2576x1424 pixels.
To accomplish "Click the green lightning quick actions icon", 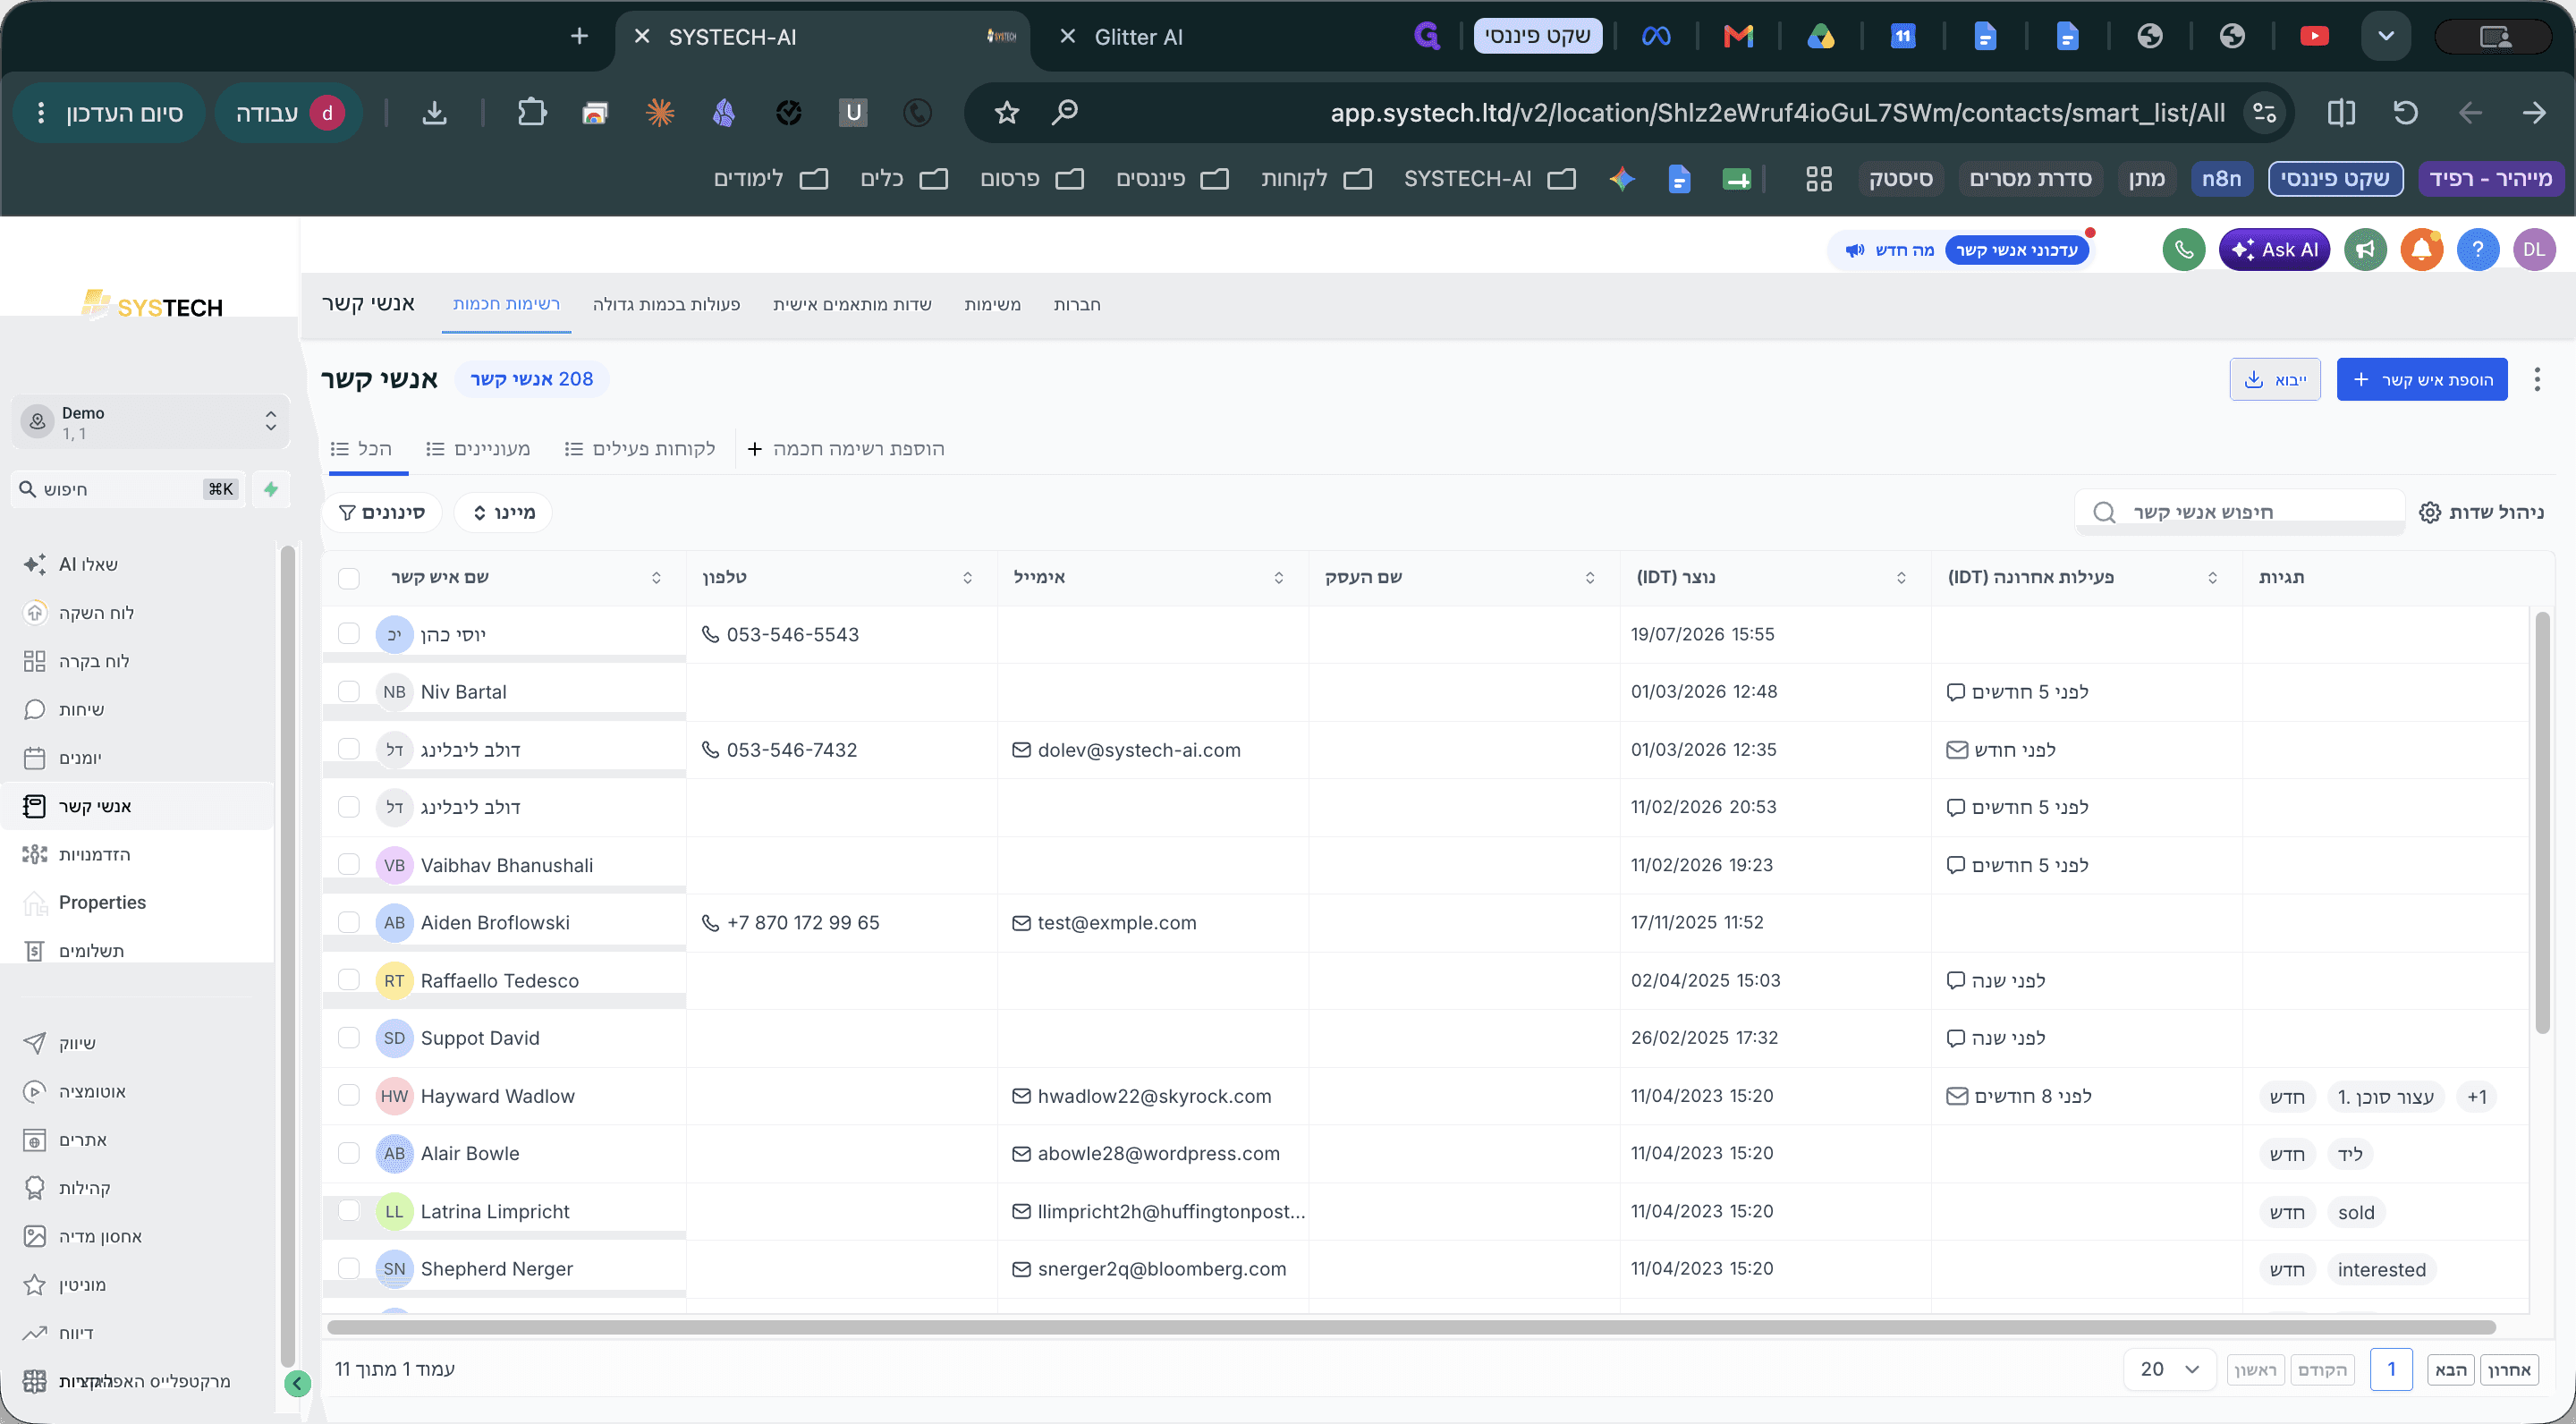I will point(271,489).
